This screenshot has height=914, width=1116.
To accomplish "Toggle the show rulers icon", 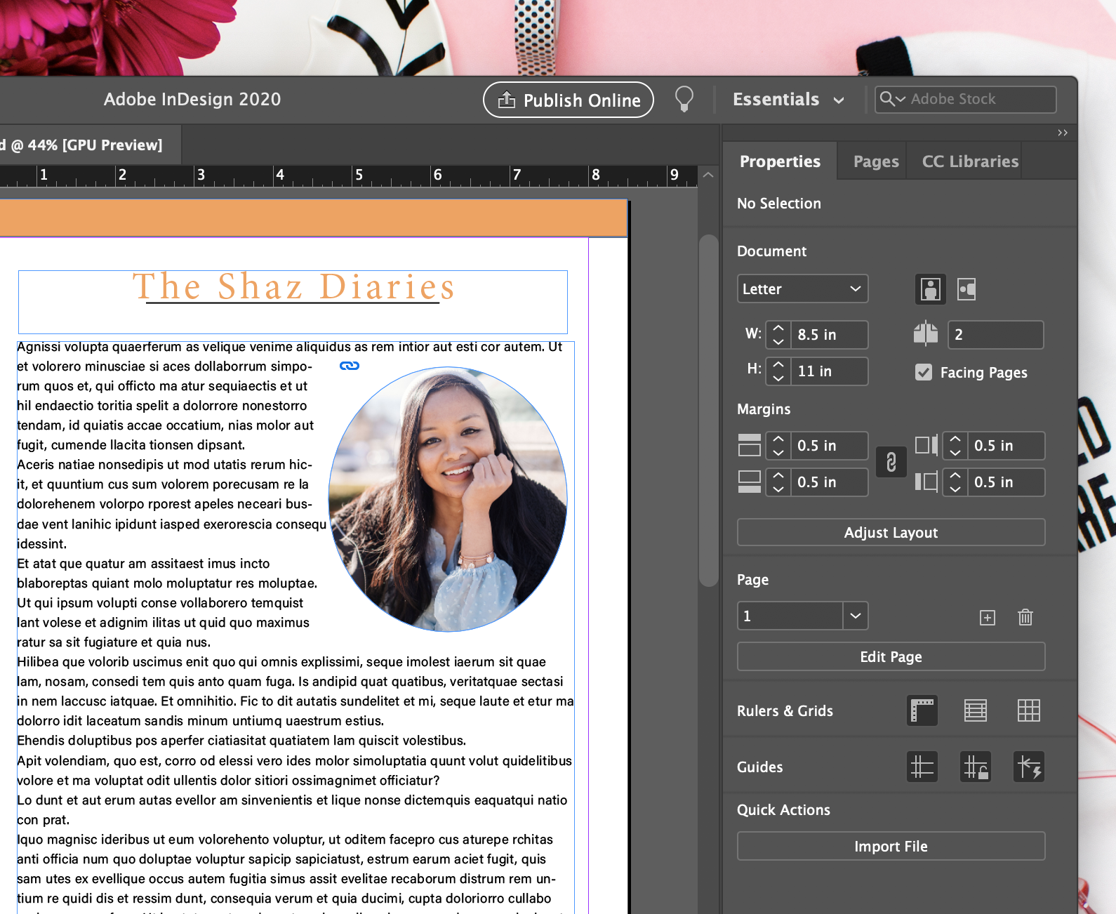I will [x=922, y=710].
